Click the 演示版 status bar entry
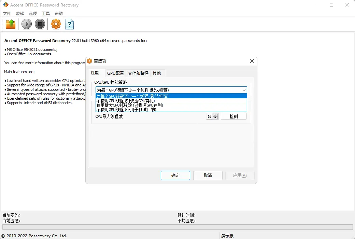The height and width of the screenshot is (239, 355). click(227, 236)
